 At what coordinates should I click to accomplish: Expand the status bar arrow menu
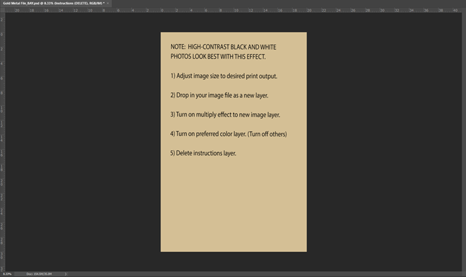pos(66,274)
